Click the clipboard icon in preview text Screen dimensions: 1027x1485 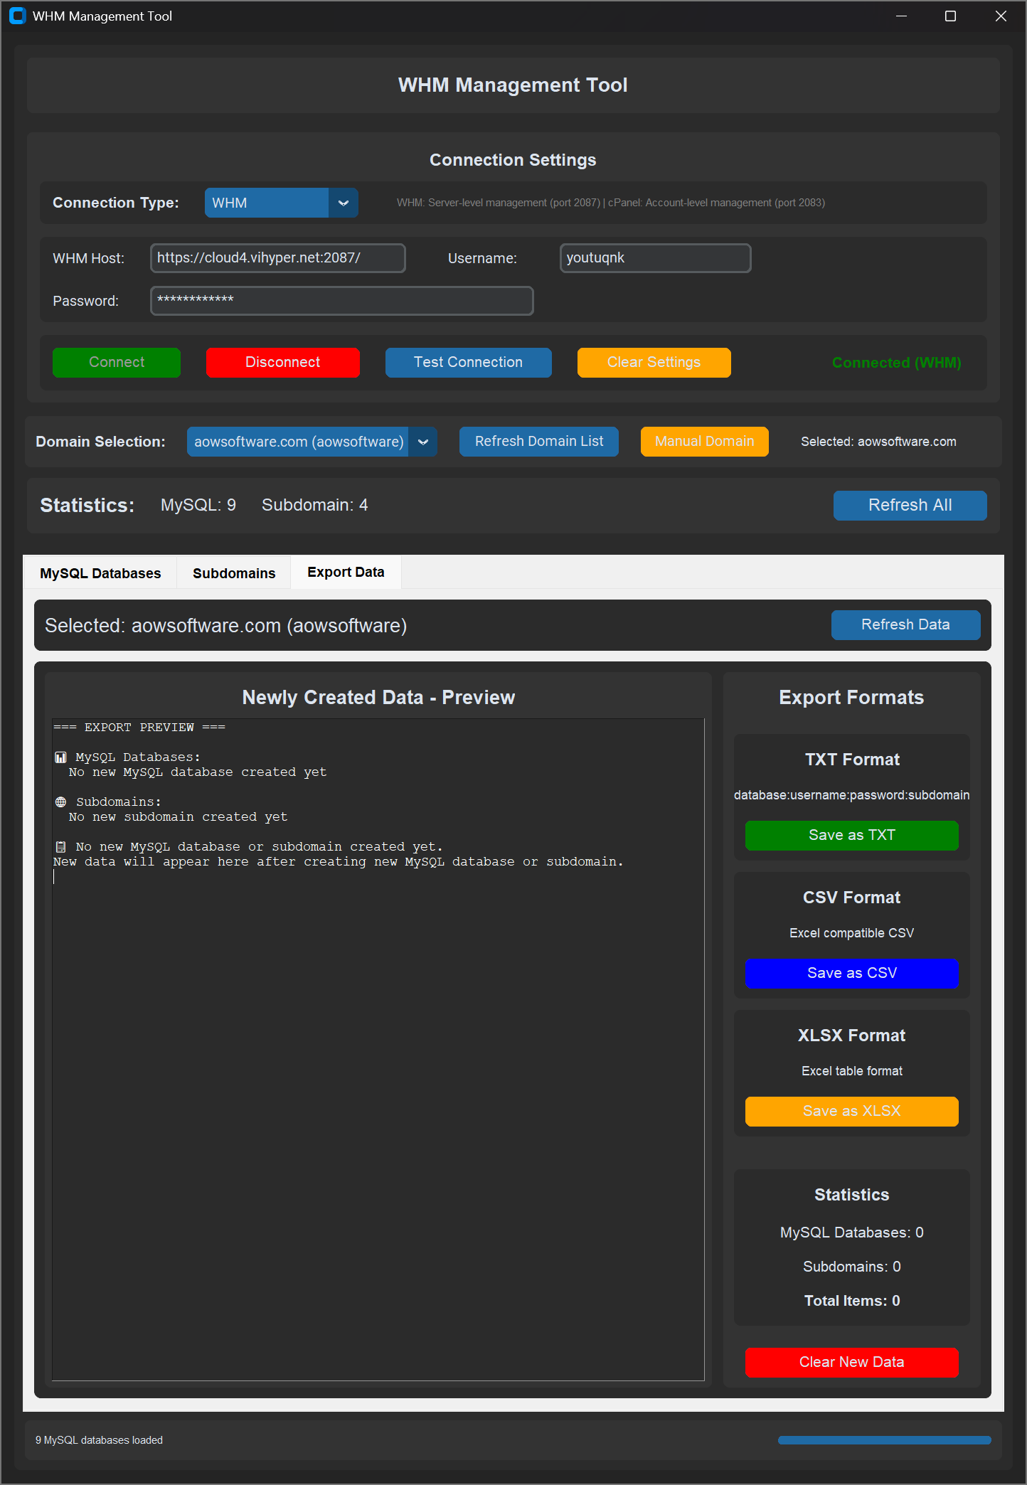tap(60, 847)
